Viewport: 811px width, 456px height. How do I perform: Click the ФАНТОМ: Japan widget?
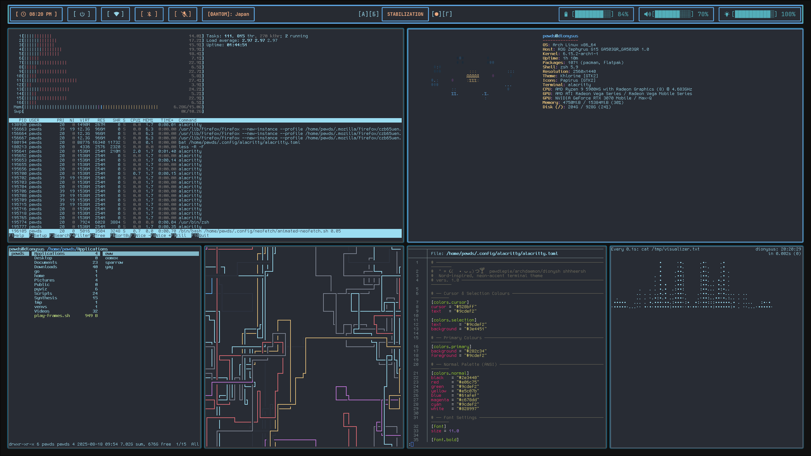tap(228, 14)
